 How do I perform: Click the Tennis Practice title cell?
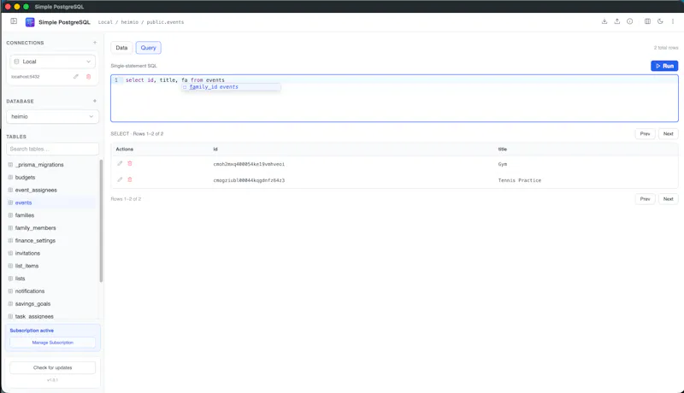(x=520, y=180)
